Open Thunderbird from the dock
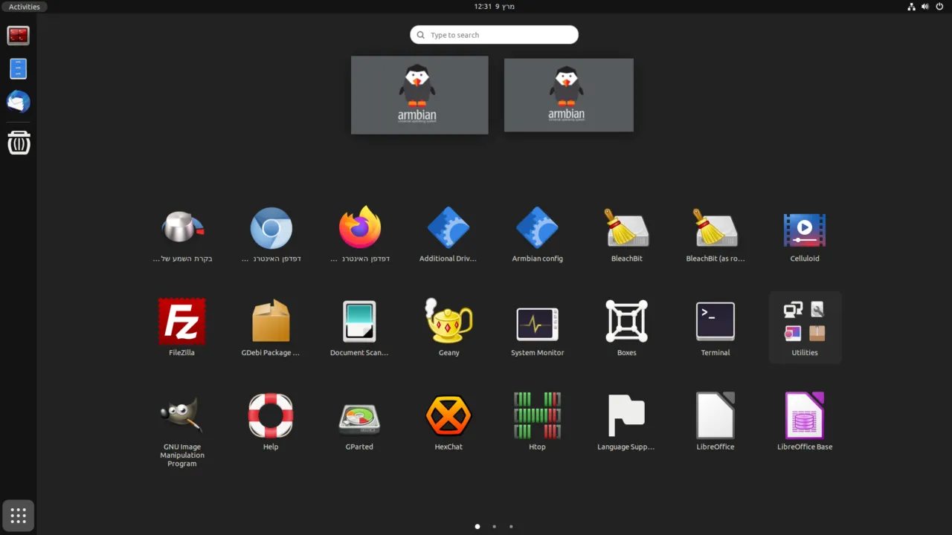The image size is (952, 535). pyautogui.click(x=18, y=101)
